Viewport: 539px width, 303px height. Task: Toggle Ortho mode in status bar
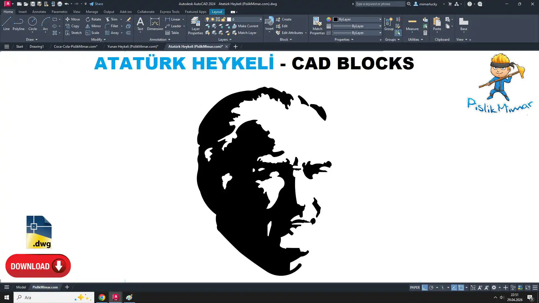pos(424,288)
